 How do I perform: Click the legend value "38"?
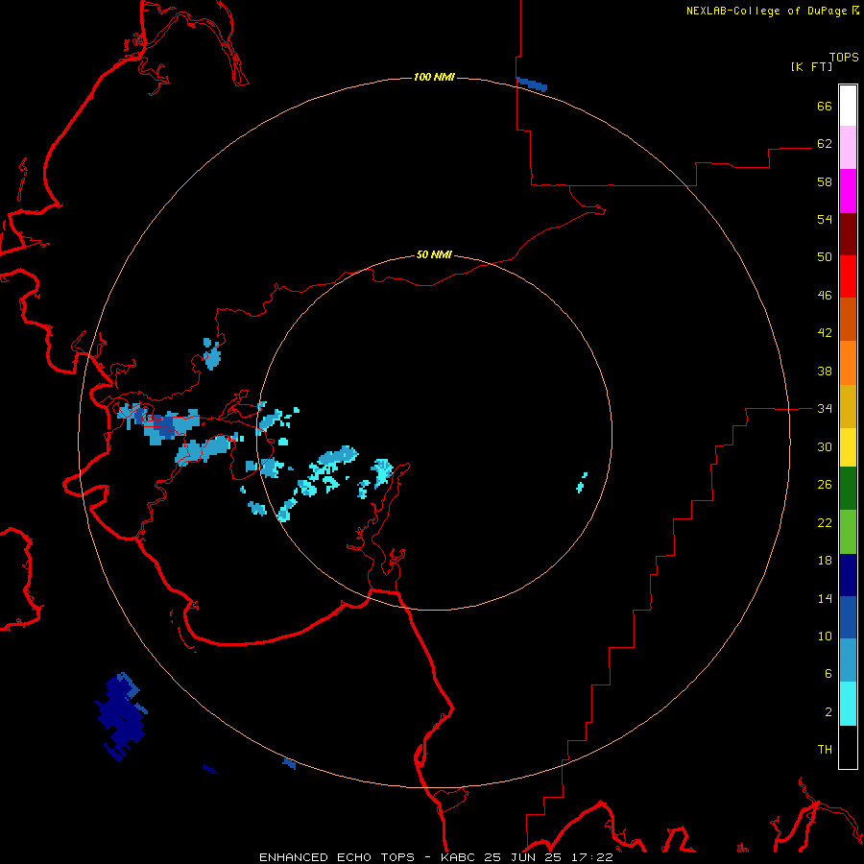pyautogui.click(x=825, y=371)
